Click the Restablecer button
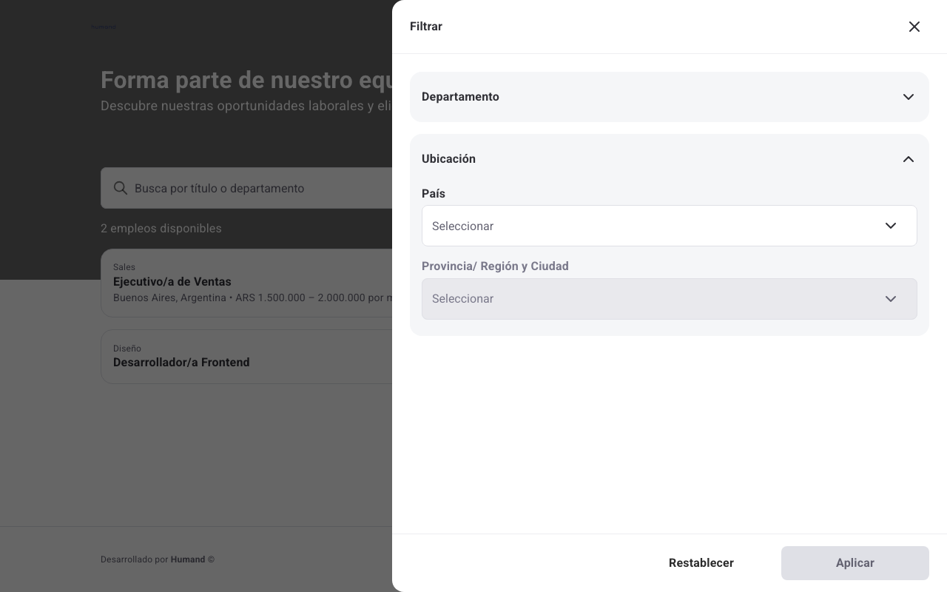 click(701, 563)
